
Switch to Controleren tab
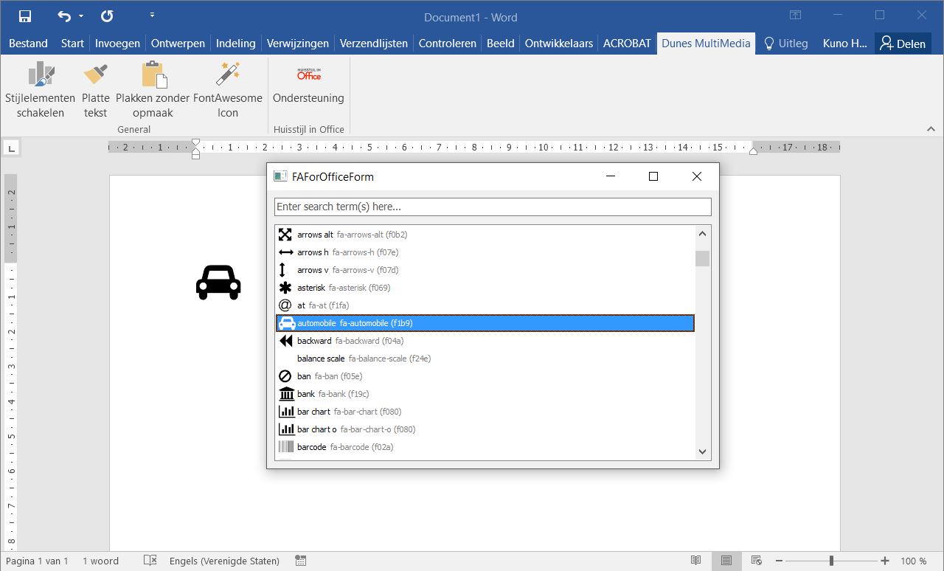pyautogui.click(x=448, y=44)
